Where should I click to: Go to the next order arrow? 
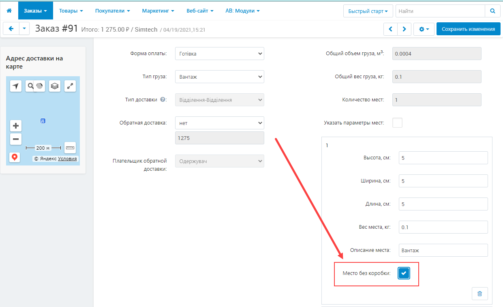coord(404,29)
